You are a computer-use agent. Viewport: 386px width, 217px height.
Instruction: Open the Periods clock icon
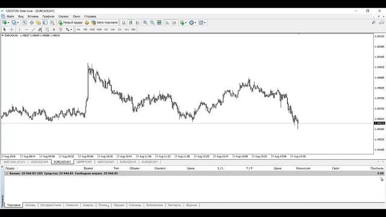pos(191,23)
